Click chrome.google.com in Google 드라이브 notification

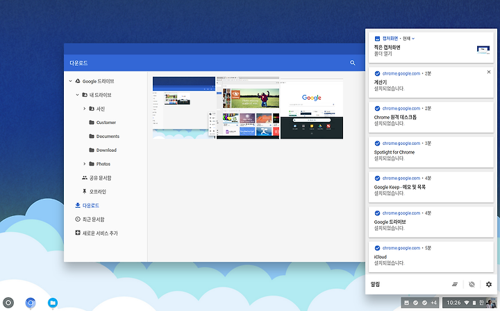pos(401,213)
